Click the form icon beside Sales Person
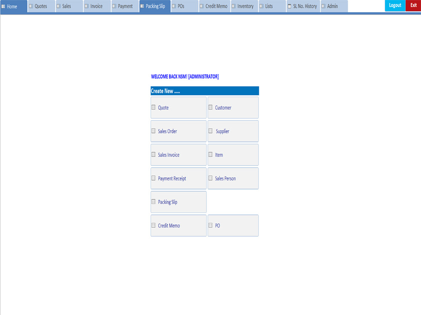Viewport: 421px width, 315px height. click(210, 178)
